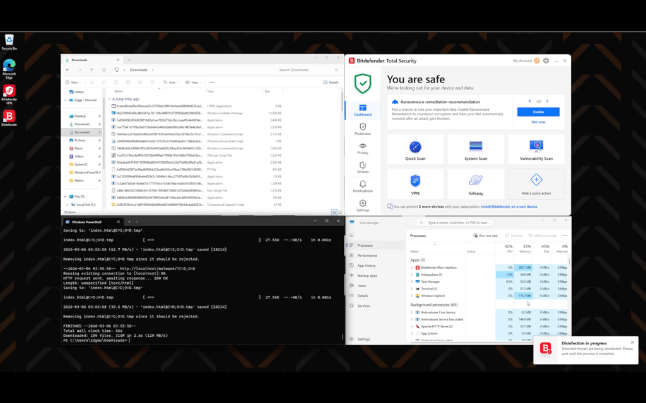646x403 pixels.
Task: Show previous Bitdefender recommendation arrow
Action: coord(529,101)
